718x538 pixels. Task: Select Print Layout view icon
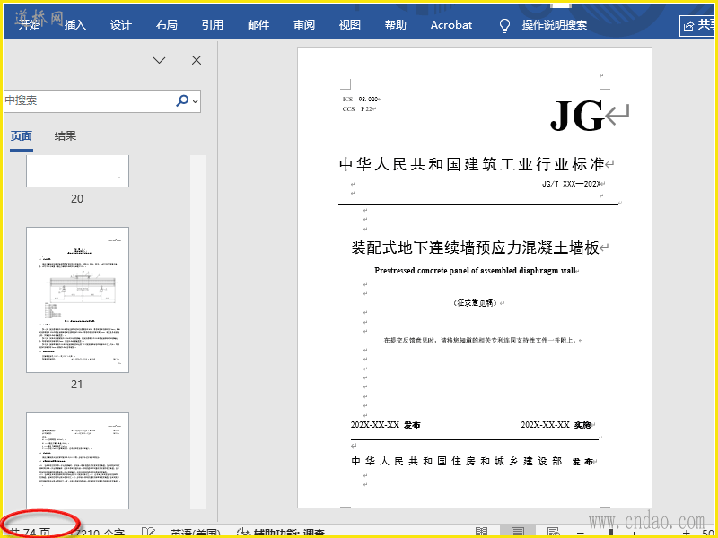(517, 533)
